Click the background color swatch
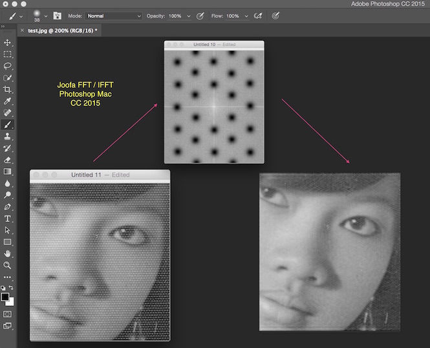This screenshot has width=430, height=348. point(11,302)
